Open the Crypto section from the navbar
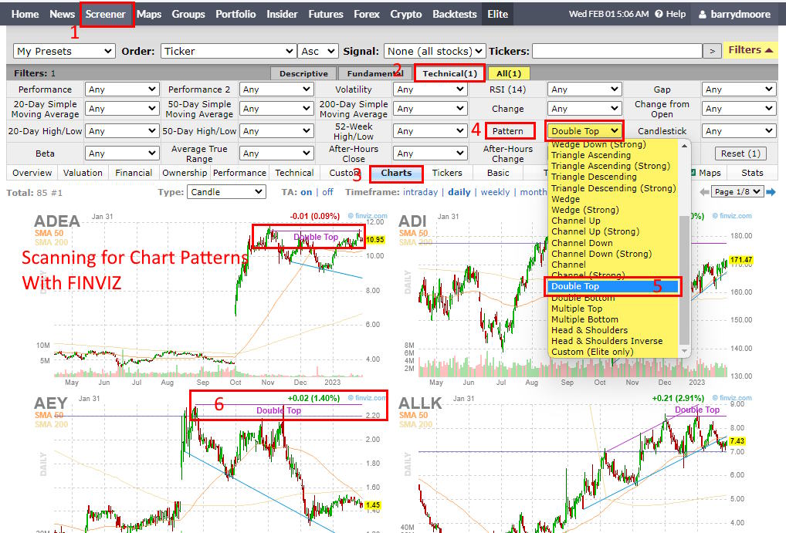This screenshot has width=786, height=533. click(x=406, y=13)
